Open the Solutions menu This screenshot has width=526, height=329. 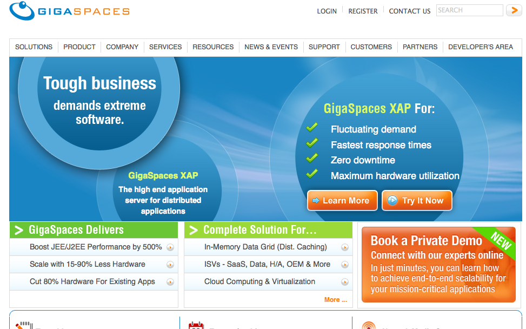(x=34, y=47)
